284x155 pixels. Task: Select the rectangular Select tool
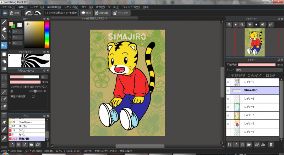4,77
